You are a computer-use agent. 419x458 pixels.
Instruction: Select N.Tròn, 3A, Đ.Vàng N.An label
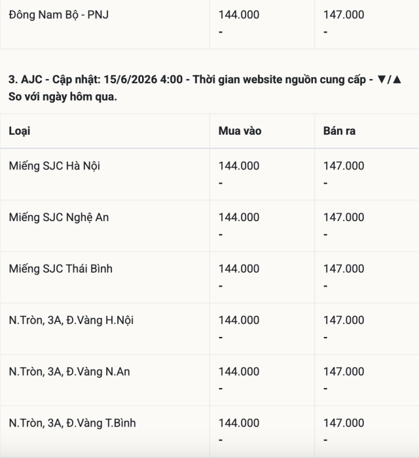coord(69,372)
